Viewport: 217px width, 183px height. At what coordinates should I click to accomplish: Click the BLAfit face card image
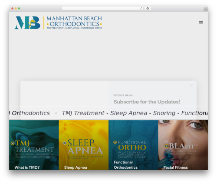point(183,145)
